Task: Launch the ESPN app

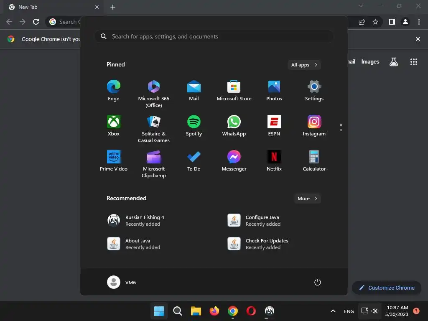Action: pyautogui.click(x=274, y=126)
